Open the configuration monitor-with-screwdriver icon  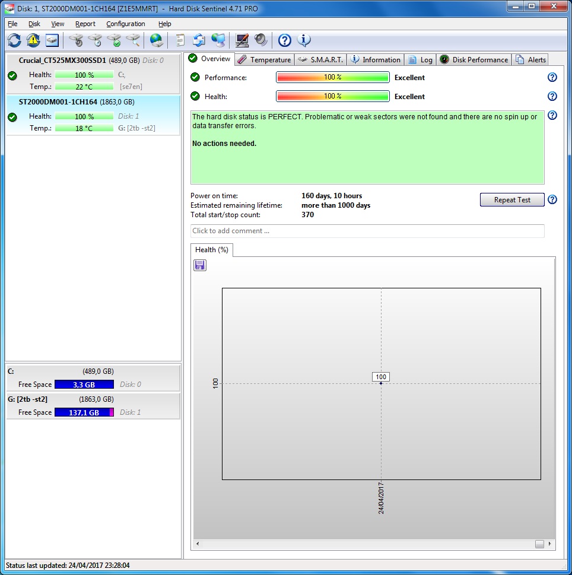(242, 40)
